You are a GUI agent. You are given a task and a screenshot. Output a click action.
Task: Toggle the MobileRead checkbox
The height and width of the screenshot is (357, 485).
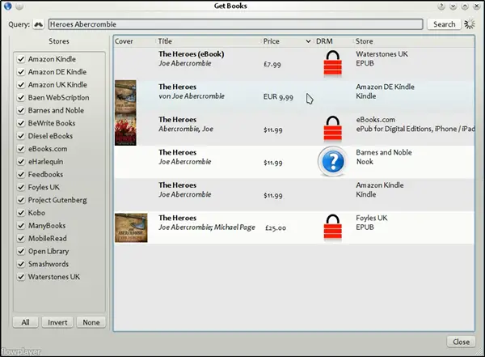point(21,238)
